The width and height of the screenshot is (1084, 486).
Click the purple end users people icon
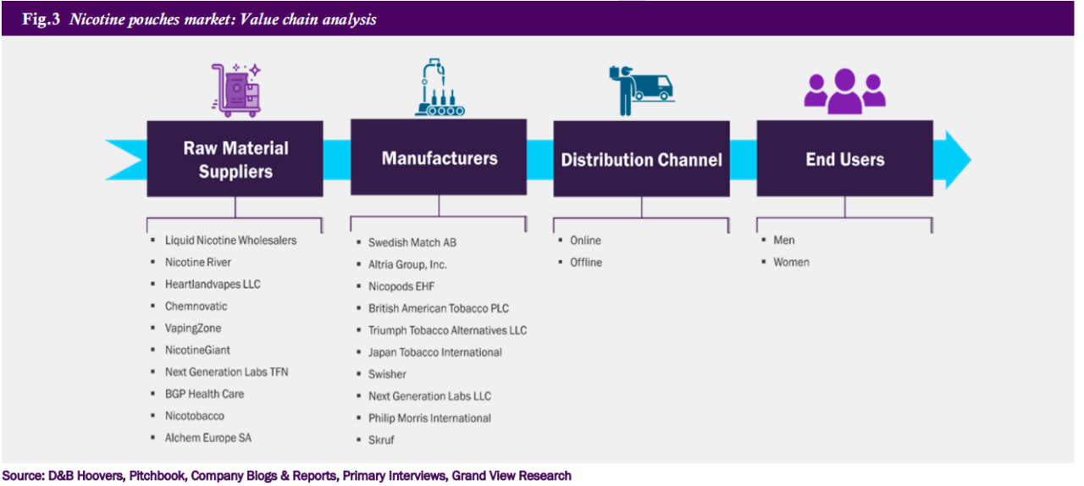[843, 91]
